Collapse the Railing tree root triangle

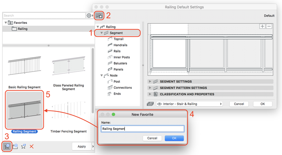98,27
